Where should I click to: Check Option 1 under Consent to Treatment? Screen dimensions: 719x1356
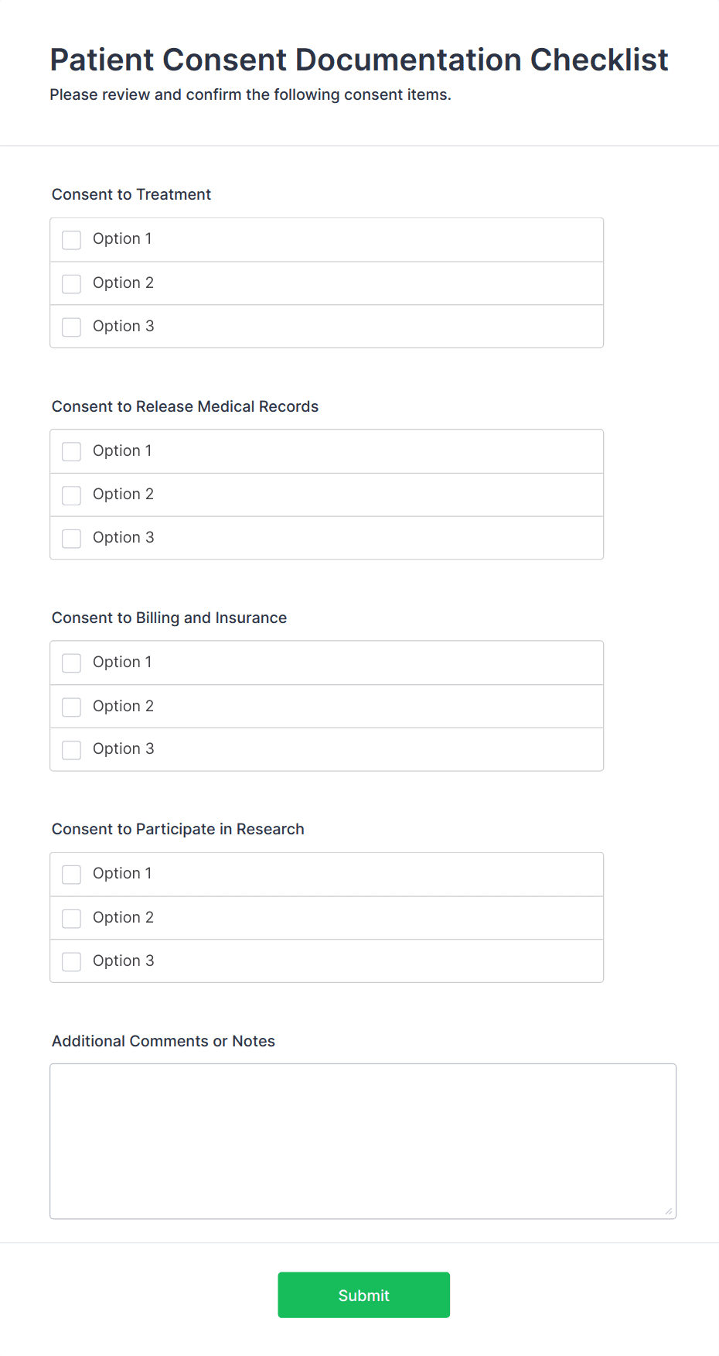click(71, 240)
